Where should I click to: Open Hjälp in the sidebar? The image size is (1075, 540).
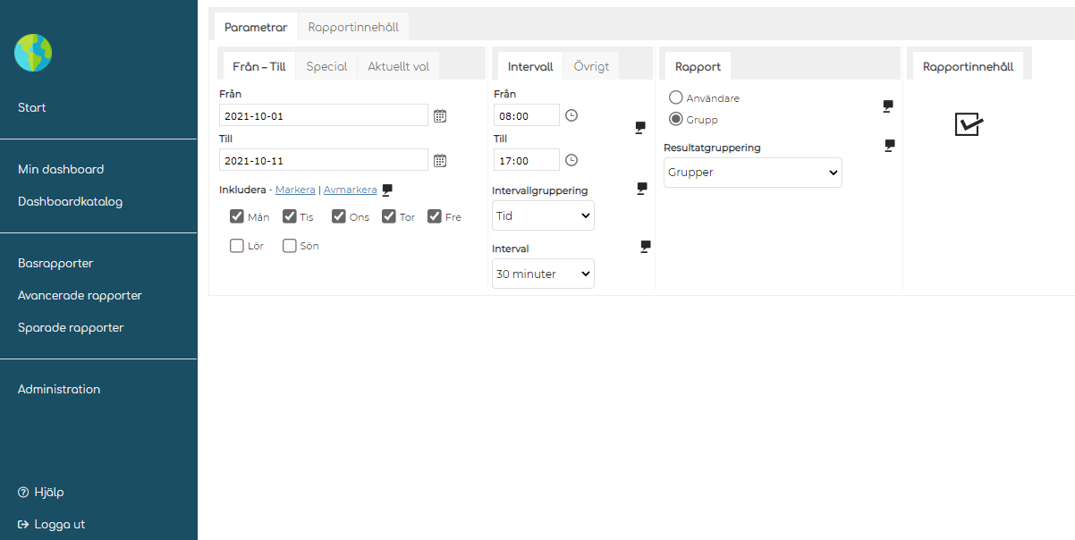pyautogui.click(x=41, y=492)
